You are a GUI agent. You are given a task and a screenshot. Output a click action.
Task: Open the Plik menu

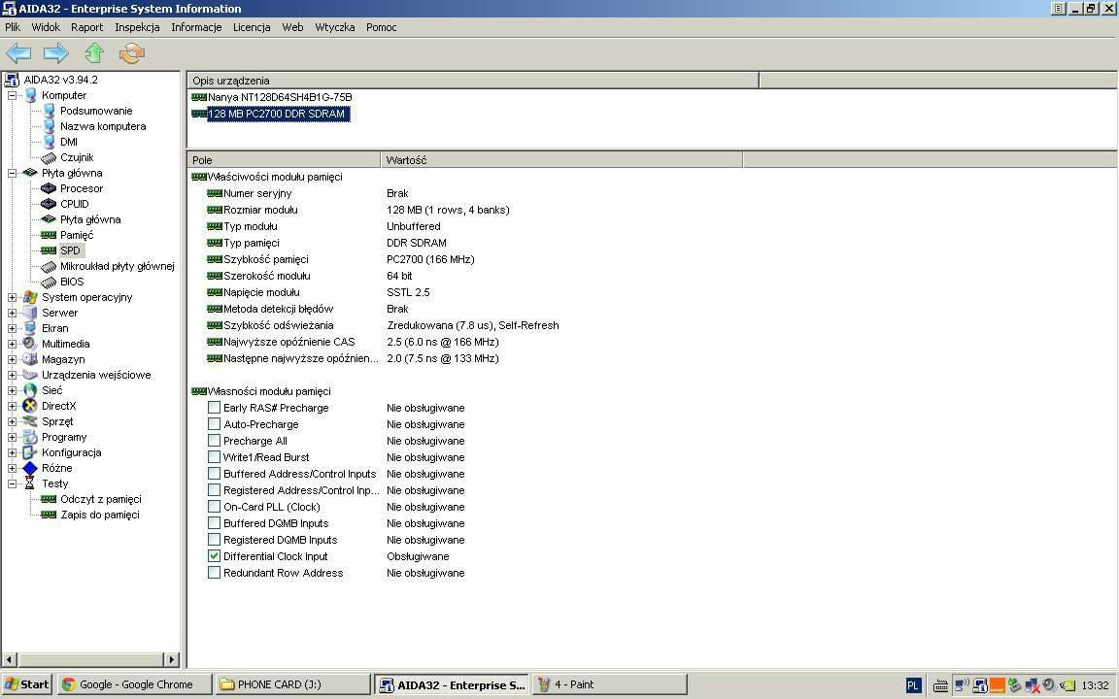tap(13, 27)
